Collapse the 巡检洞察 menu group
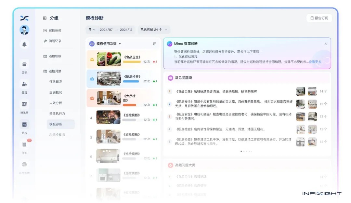 click(52, 71)
